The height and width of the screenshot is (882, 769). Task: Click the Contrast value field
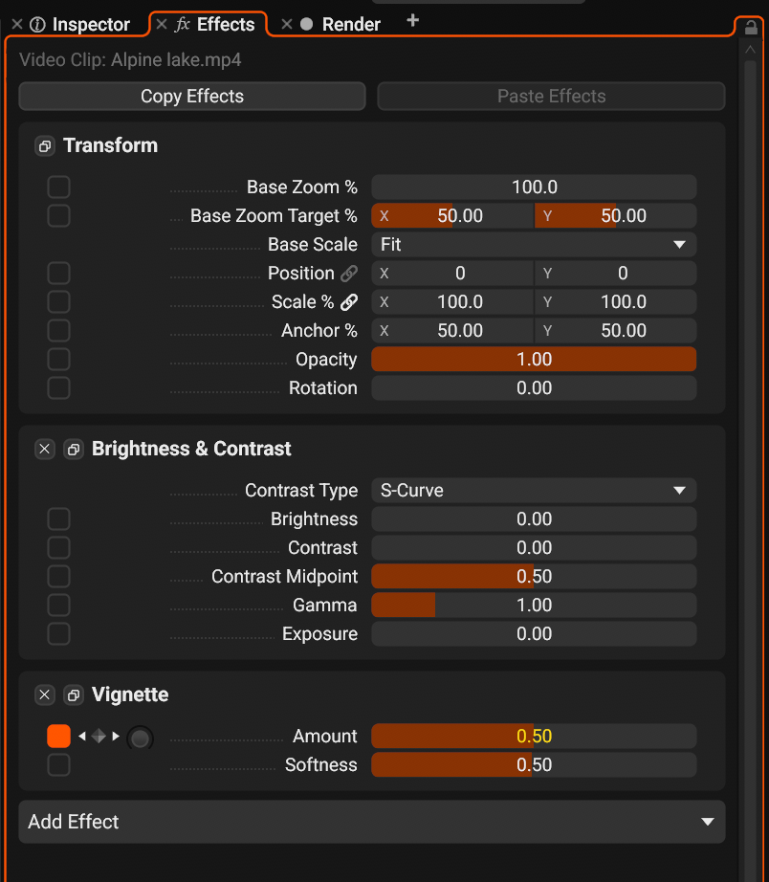pos(534,547)
